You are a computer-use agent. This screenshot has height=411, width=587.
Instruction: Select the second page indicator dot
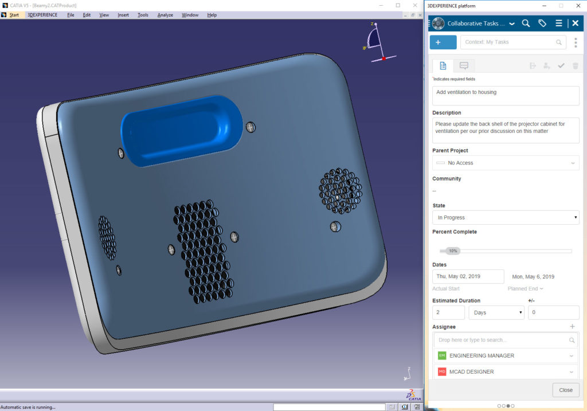(503, 406)
